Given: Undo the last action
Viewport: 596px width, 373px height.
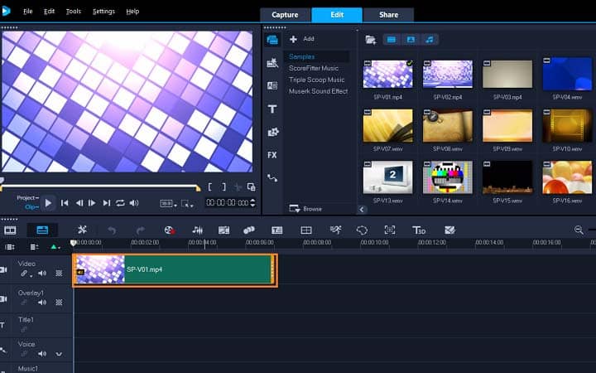Looking at the screenshot, I should (x=112, y=230).
